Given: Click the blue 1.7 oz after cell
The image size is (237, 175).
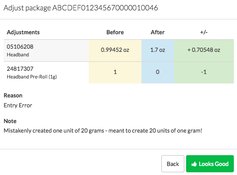Looking at the screenshot, I should 158,51.
